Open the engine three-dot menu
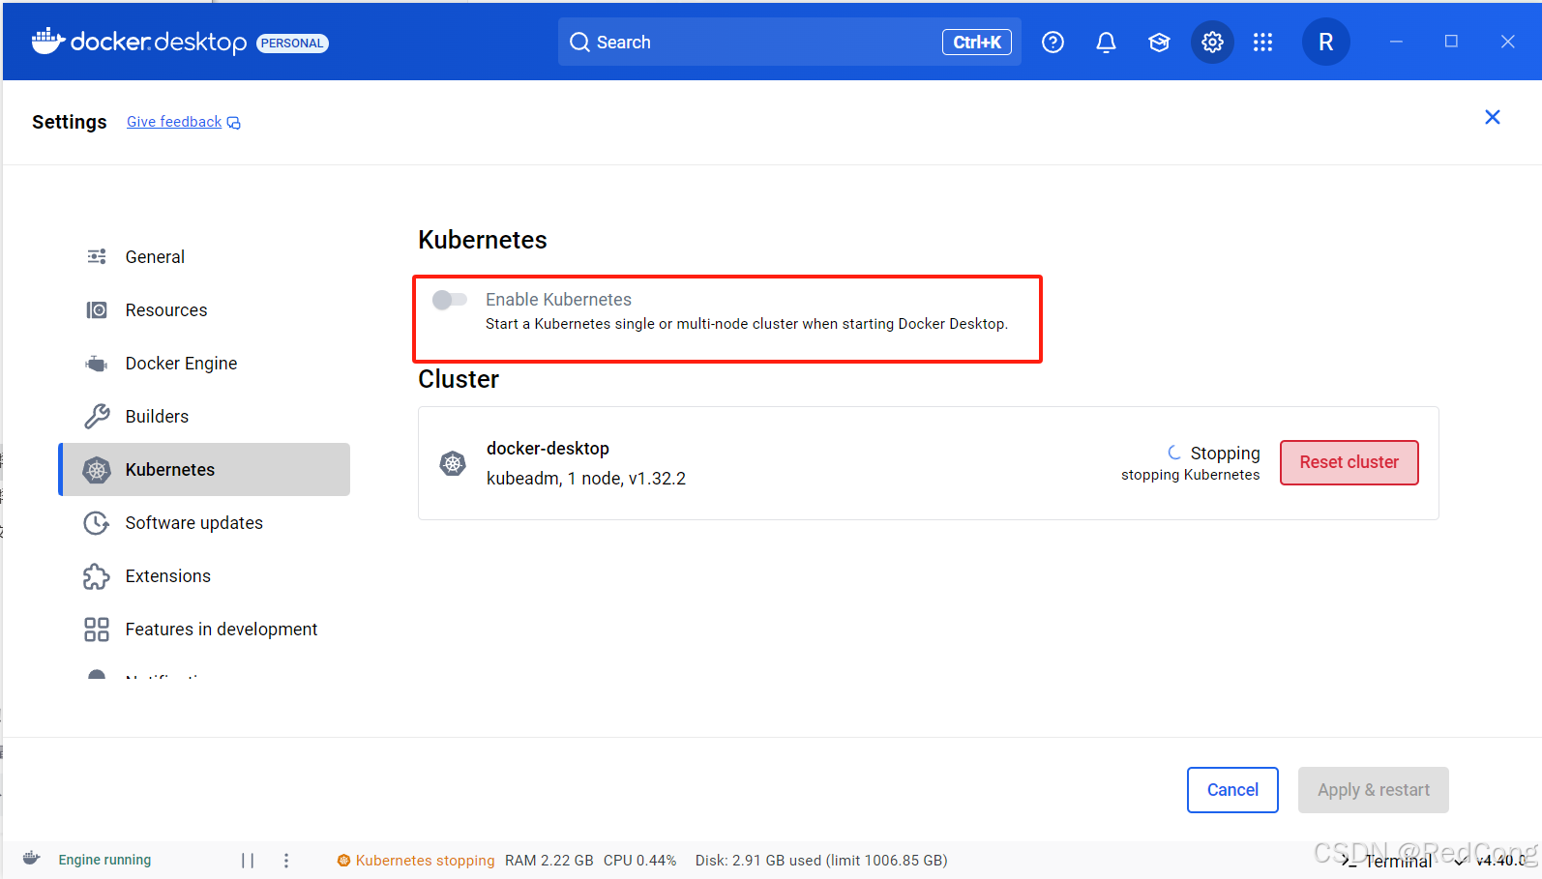This screenshot has width=1542, height=879. point(286,860)
